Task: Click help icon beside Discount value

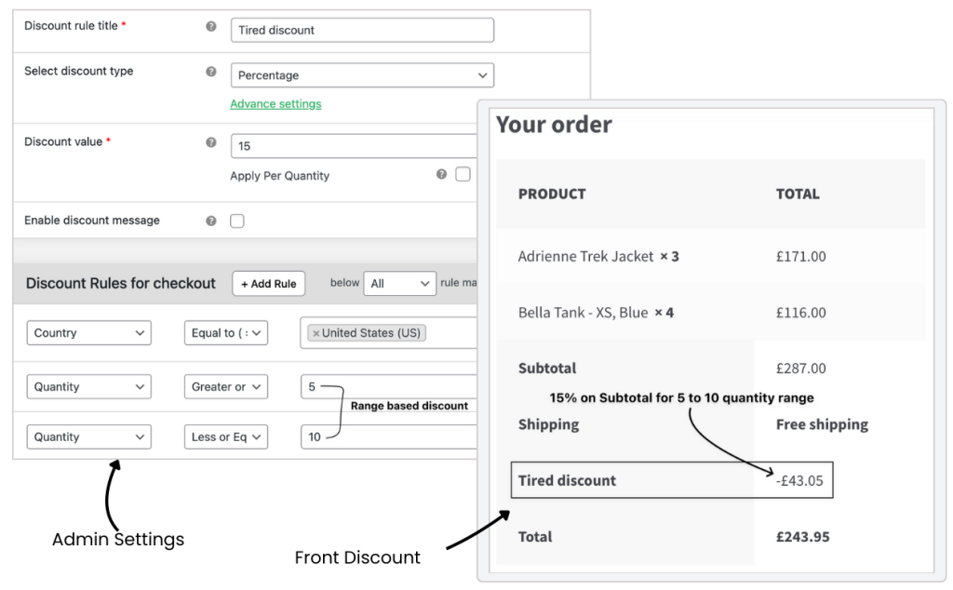Action: tap(211, 142)
